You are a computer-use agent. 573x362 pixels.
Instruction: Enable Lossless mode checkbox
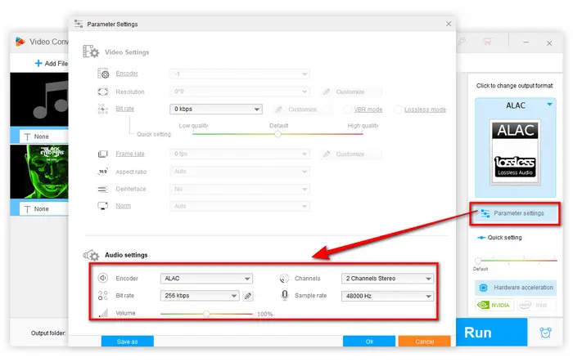398,109
